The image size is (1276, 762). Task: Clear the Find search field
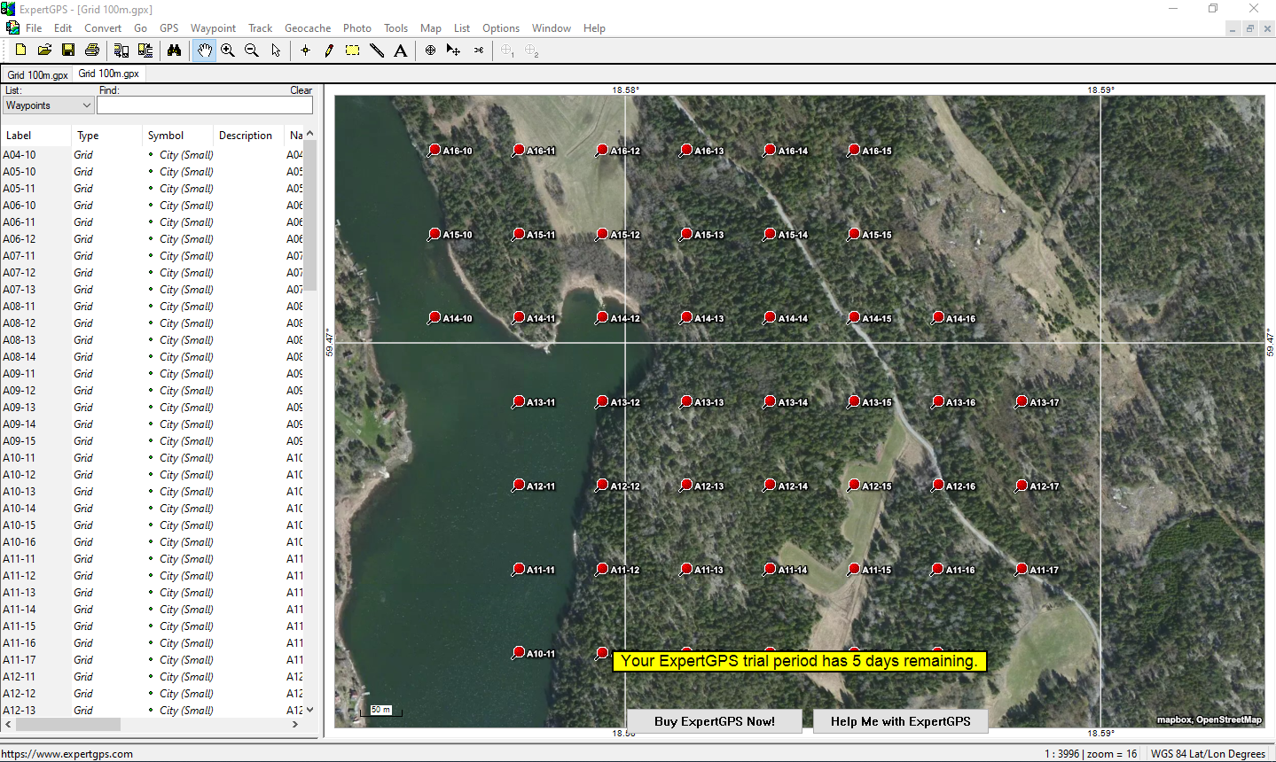point(301,90)
